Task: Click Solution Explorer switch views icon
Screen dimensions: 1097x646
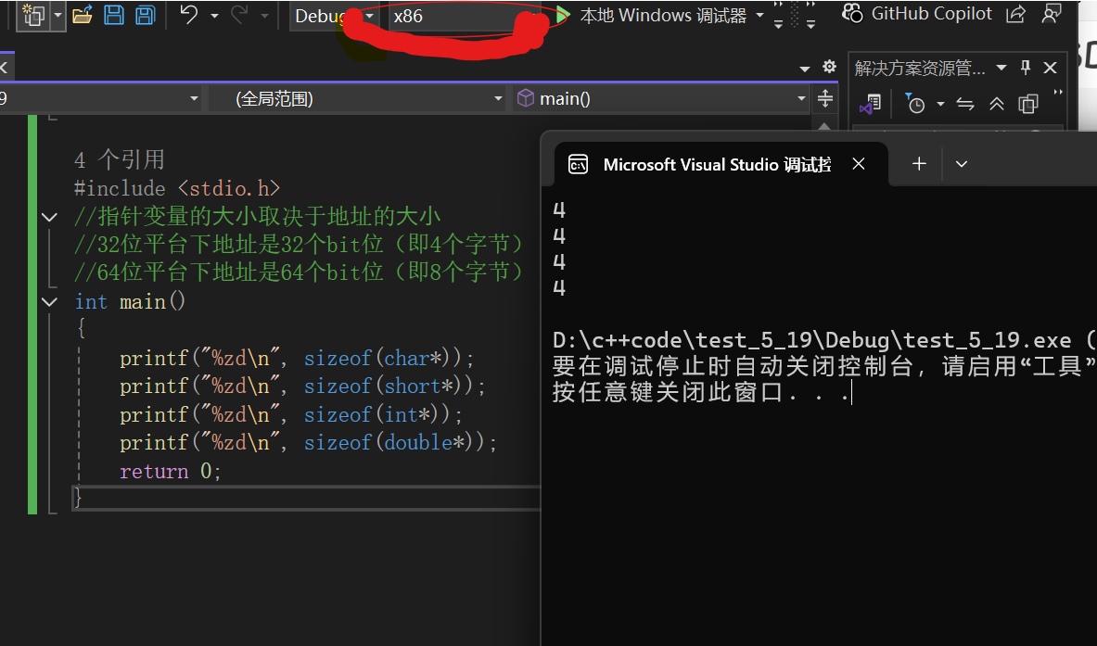Action: click(x=871, y=104)
